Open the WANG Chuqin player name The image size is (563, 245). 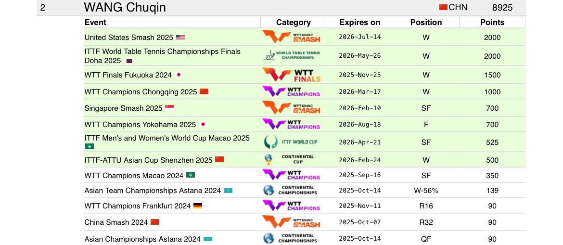(x=125, y=8)
